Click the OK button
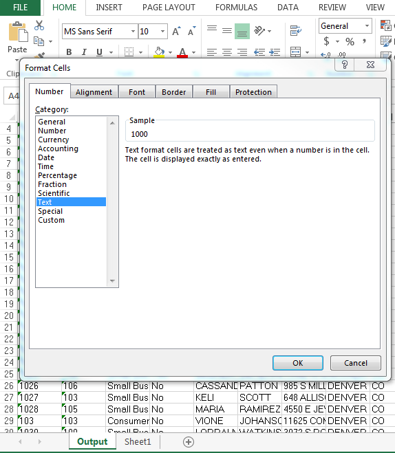Viewport: 395px width, 453px height. pos(298,363)
